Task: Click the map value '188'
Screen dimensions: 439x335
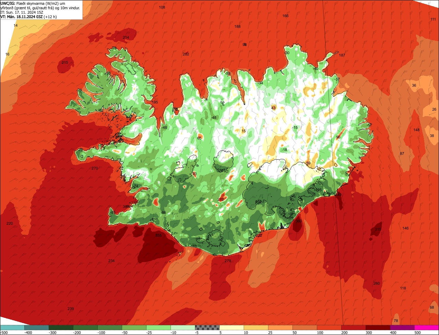Action: (x=237, y=26)
